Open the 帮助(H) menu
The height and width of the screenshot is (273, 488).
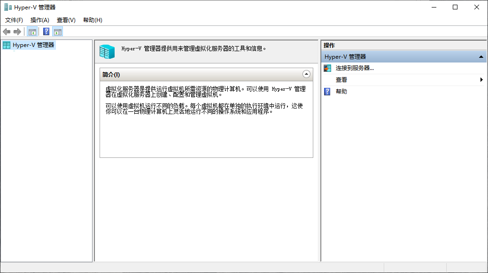tap(93, 20)
